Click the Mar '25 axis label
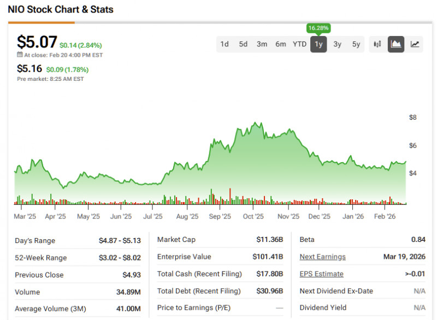Screen dimensions: 437x320 tap(25, 217)
